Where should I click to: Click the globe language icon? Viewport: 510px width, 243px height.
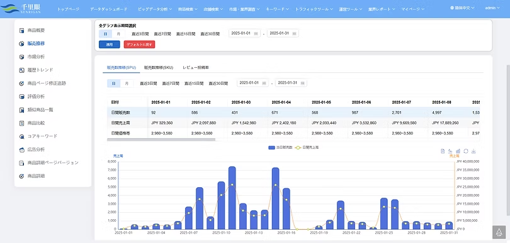[x=452, y=8]
